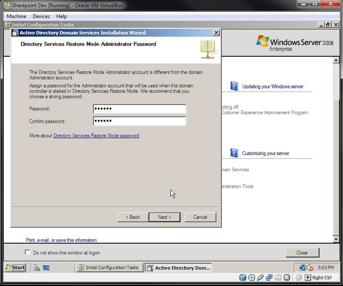The width and height of the screenshot is (343, 286).
Task: Click help icon beside Customizing your server
Action: (x=234, y=153)
